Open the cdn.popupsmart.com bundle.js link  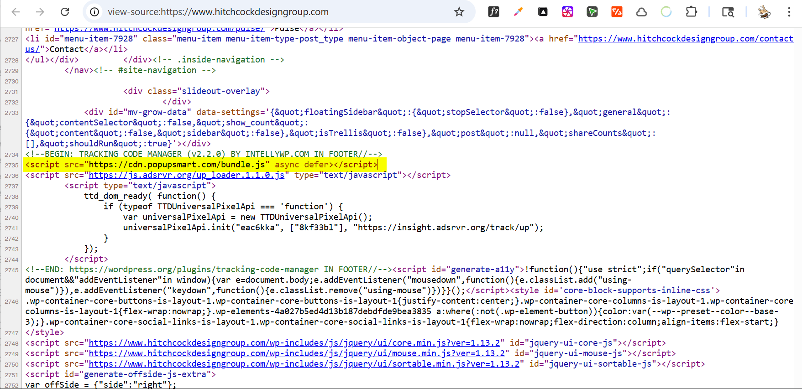(177, 165)
